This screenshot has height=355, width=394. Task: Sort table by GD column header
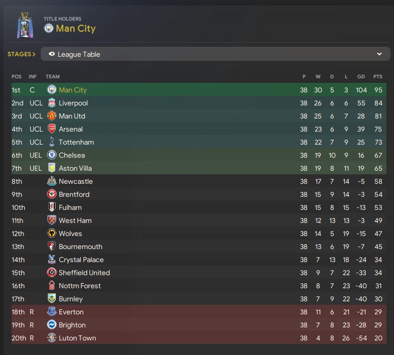pos(361,76)
